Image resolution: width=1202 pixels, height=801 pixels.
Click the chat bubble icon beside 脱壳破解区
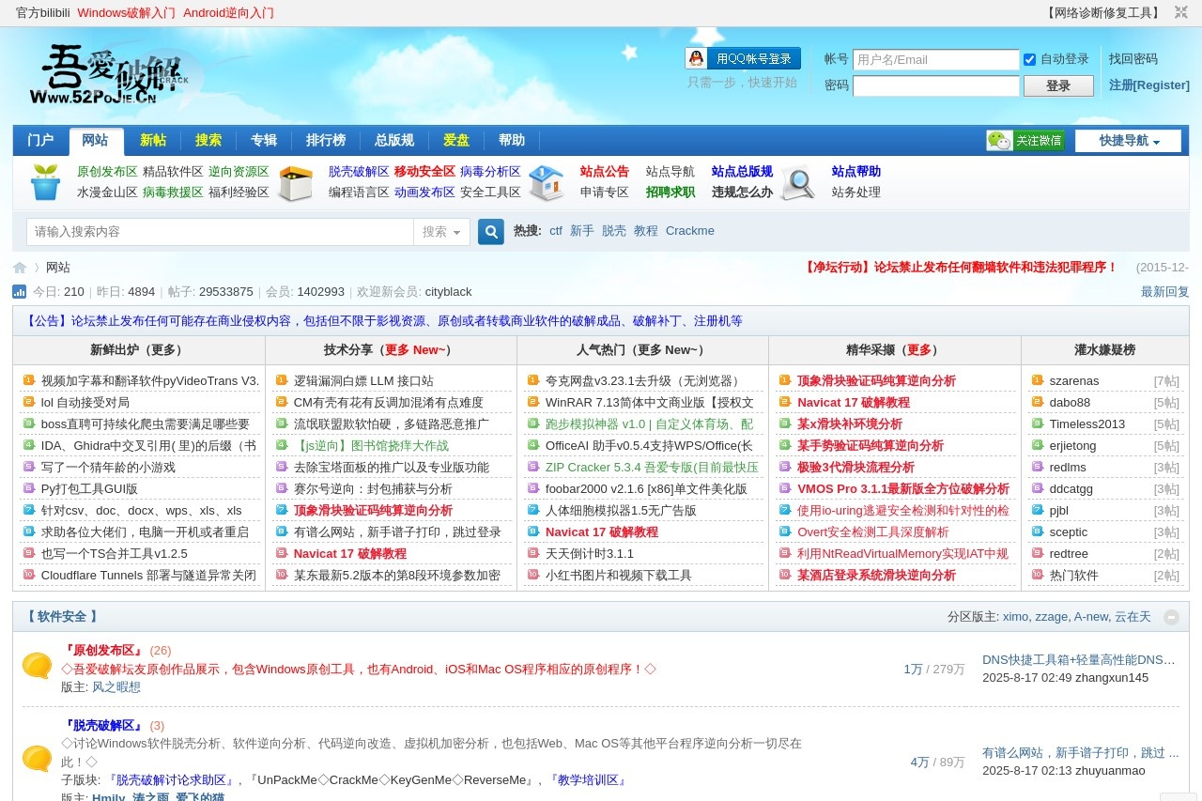[x=37, y=759]
